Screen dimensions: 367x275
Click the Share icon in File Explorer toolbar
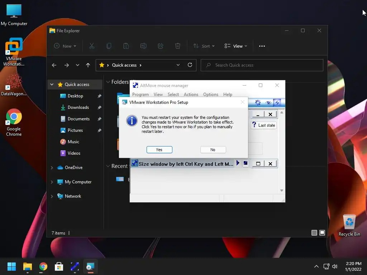click(161, 46)
